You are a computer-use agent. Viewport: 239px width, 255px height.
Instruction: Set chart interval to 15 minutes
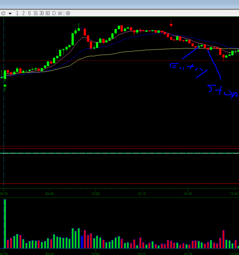36,13
